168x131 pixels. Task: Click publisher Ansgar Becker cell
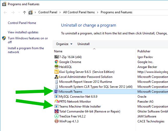pyautogui.click(x=147, y=67)
